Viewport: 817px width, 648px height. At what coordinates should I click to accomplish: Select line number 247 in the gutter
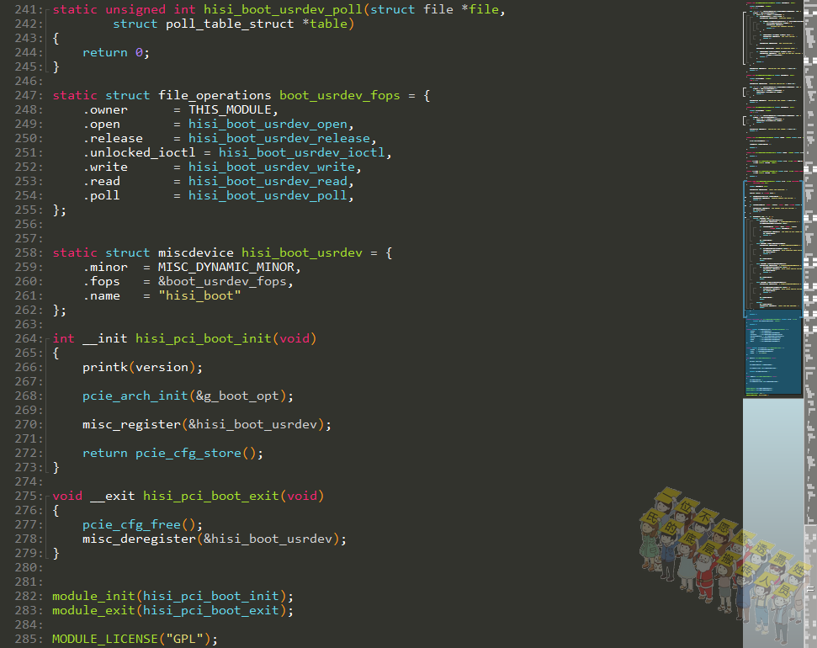28,95
